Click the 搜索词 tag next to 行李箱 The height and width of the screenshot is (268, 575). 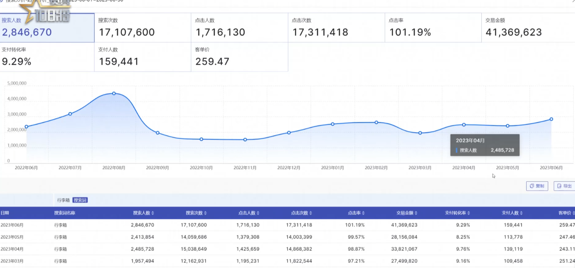click(x=80, y=200)
